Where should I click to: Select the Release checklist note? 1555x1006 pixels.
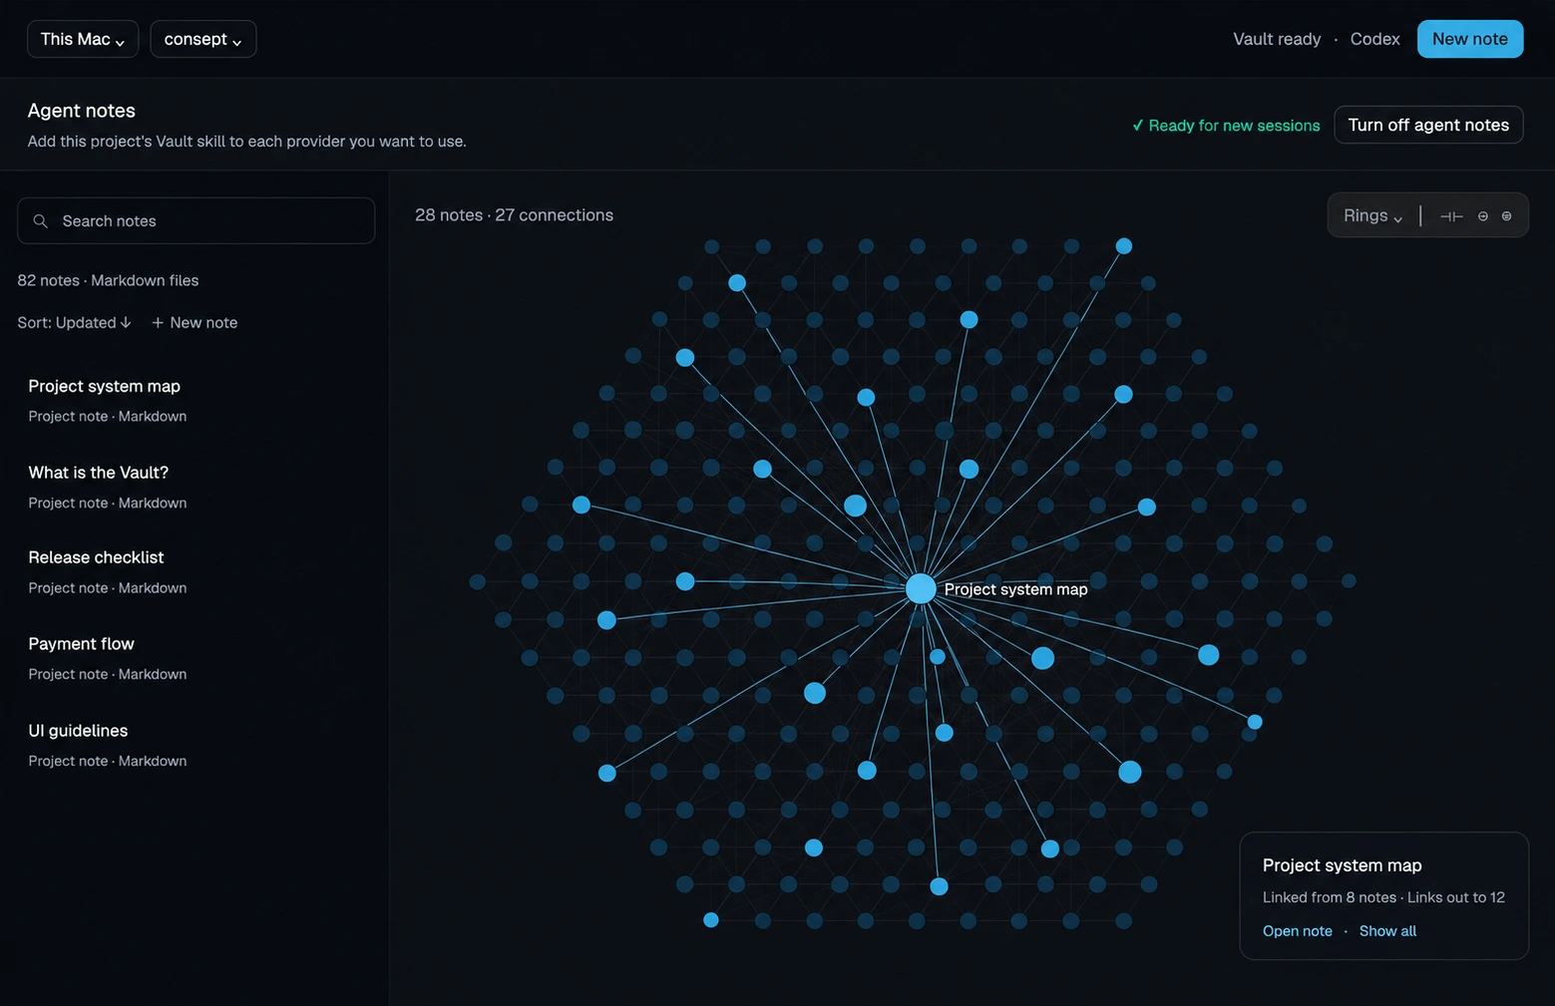pos(195,571)
